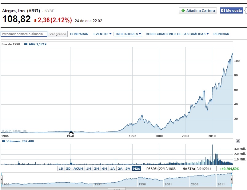Click the Facebook Me gusta button
The height and width of the screenshot is (190, 247).
coord(232,10)
